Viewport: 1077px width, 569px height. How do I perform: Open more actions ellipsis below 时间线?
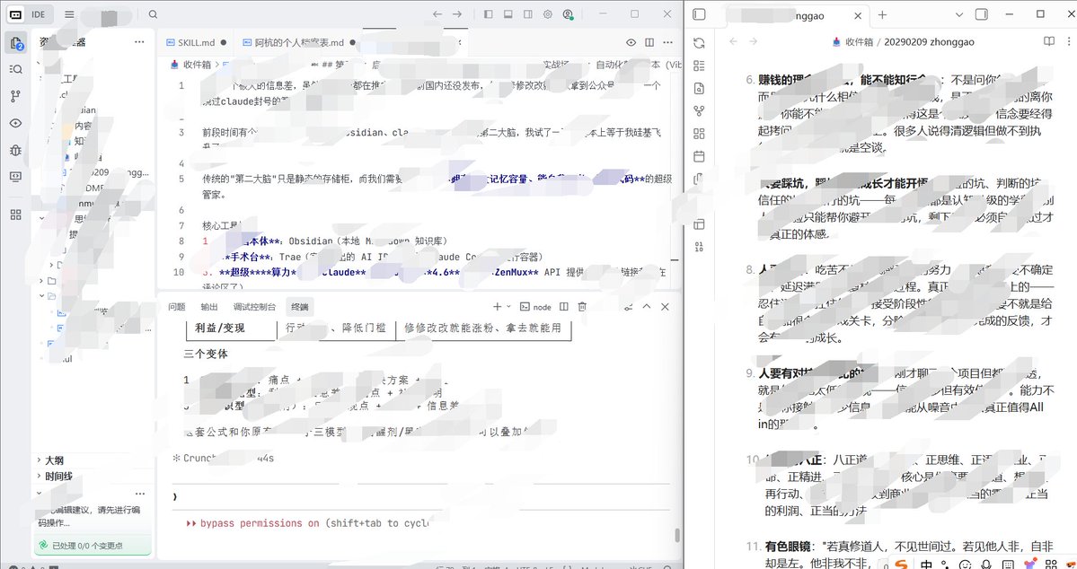pyautogui.click(x=140, y=494)
